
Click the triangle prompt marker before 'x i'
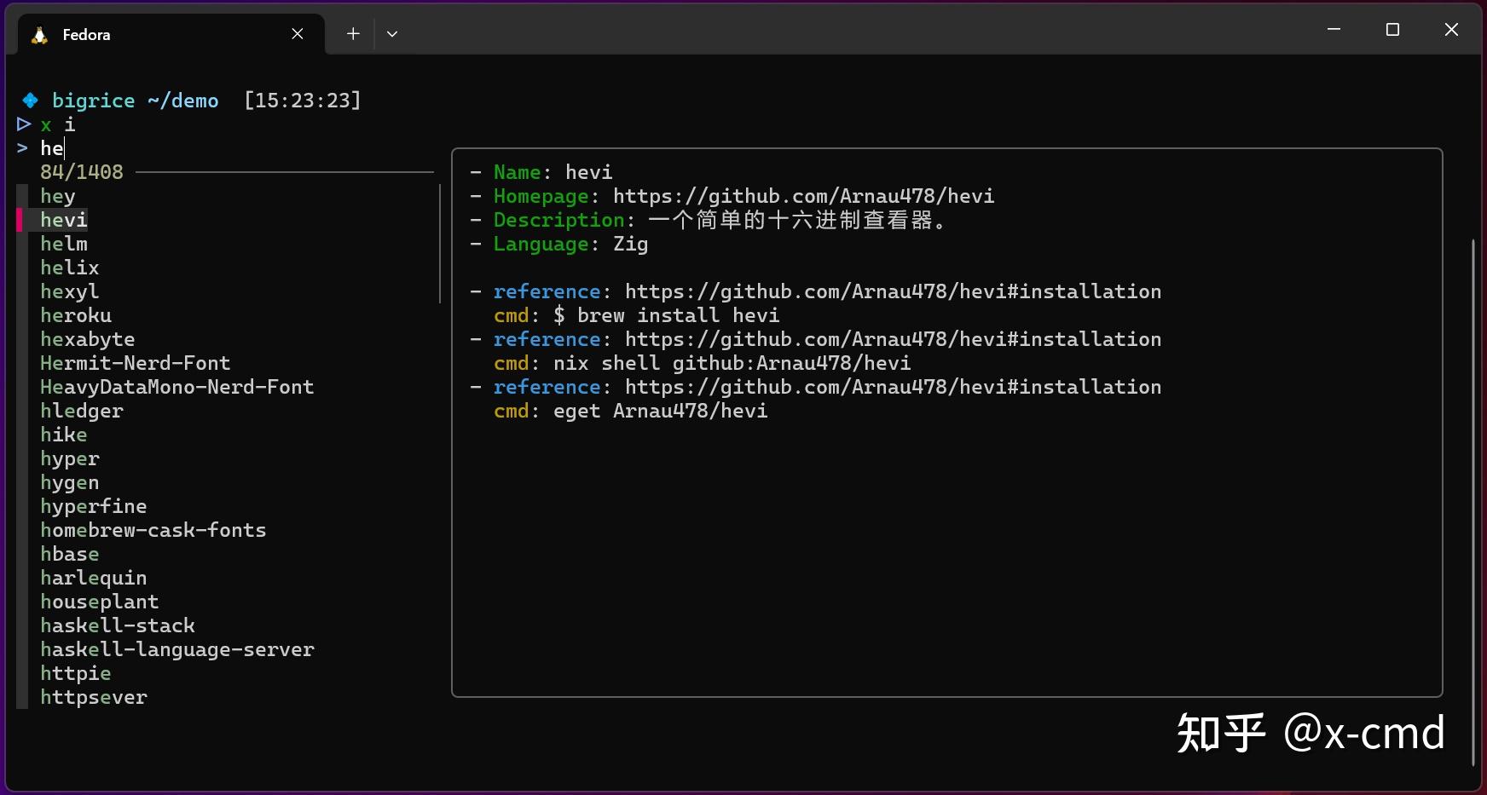tap(22, 124)
